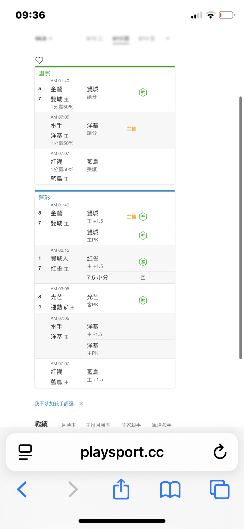Screen dimensions: 244x529
Task: Tap the heart favorite icon
Action: 39,60
